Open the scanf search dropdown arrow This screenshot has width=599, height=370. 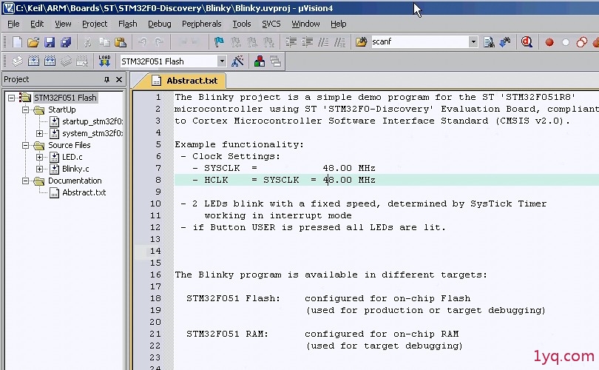coord(473,41)
